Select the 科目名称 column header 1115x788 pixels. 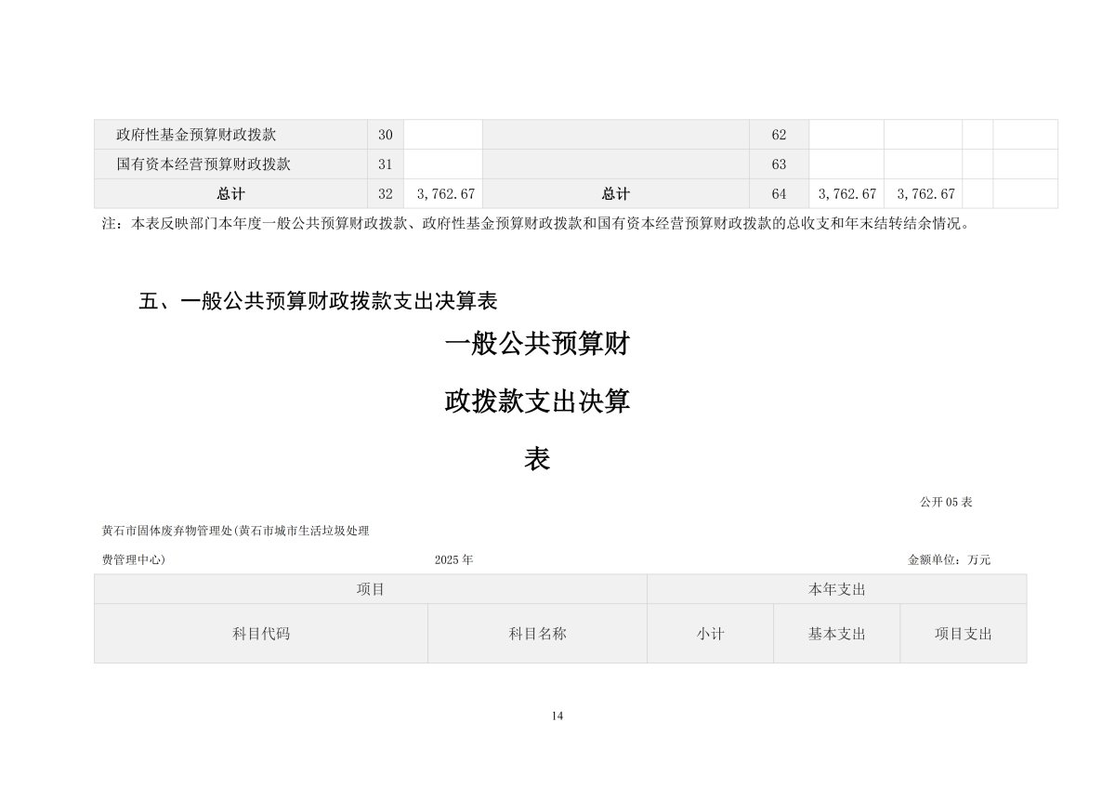(537, 634)
